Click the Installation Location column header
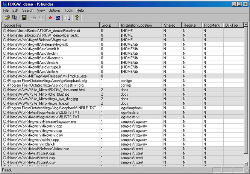250x174 pixels. (x=140, y=25)
